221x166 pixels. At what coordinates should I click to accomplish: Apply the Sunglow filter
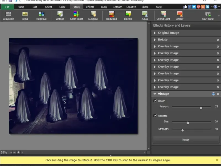pyautogui.click(x=93, y=16)
